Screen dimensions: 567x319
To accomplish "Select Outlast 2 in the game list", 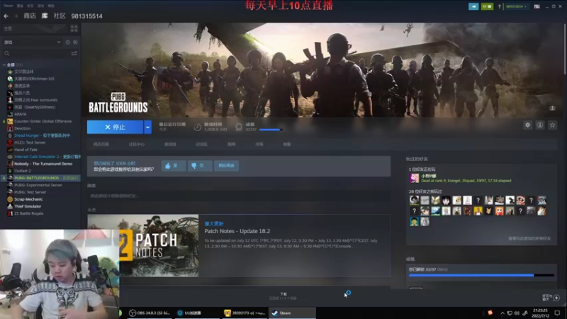I will tap(23, 171).
